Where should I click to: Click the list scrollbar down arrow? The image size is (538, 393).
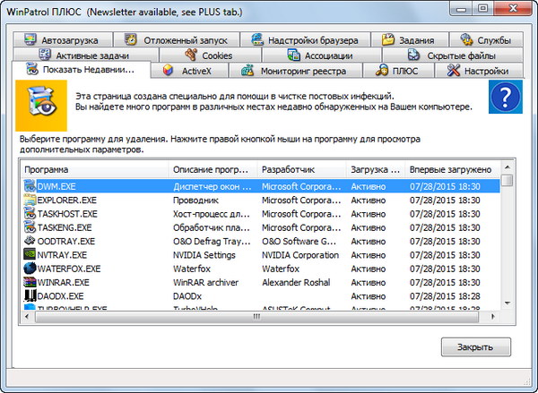pos(508,303)
